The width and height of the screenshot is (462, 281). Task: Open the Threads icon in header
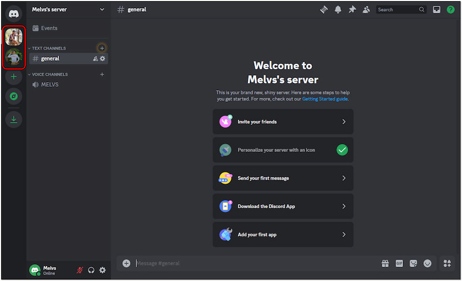pos(325,9)
